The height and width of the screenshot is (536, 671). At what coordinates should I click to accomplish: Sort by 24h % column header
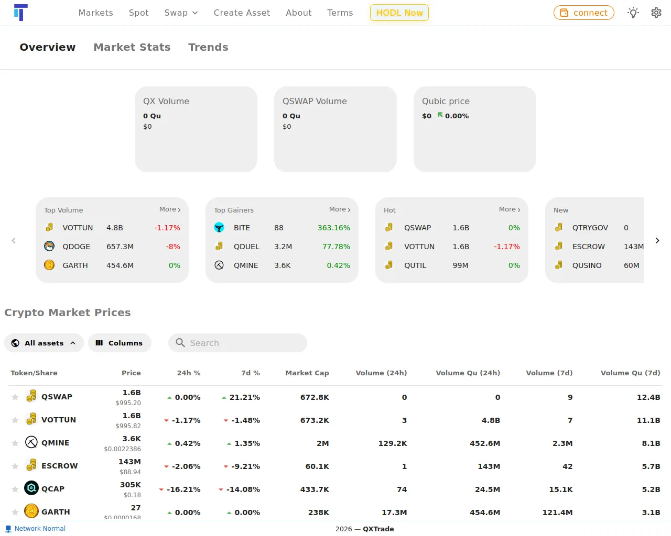pyautogui.click(x=189, y=373)
